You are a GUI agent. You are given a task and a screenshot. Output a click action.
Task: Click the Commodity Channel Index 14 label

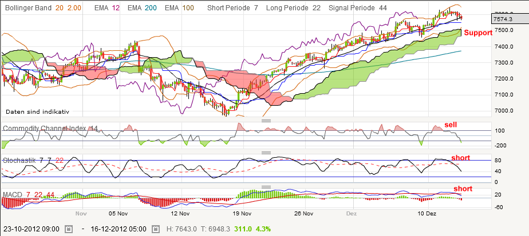click(x=50, y=128)
